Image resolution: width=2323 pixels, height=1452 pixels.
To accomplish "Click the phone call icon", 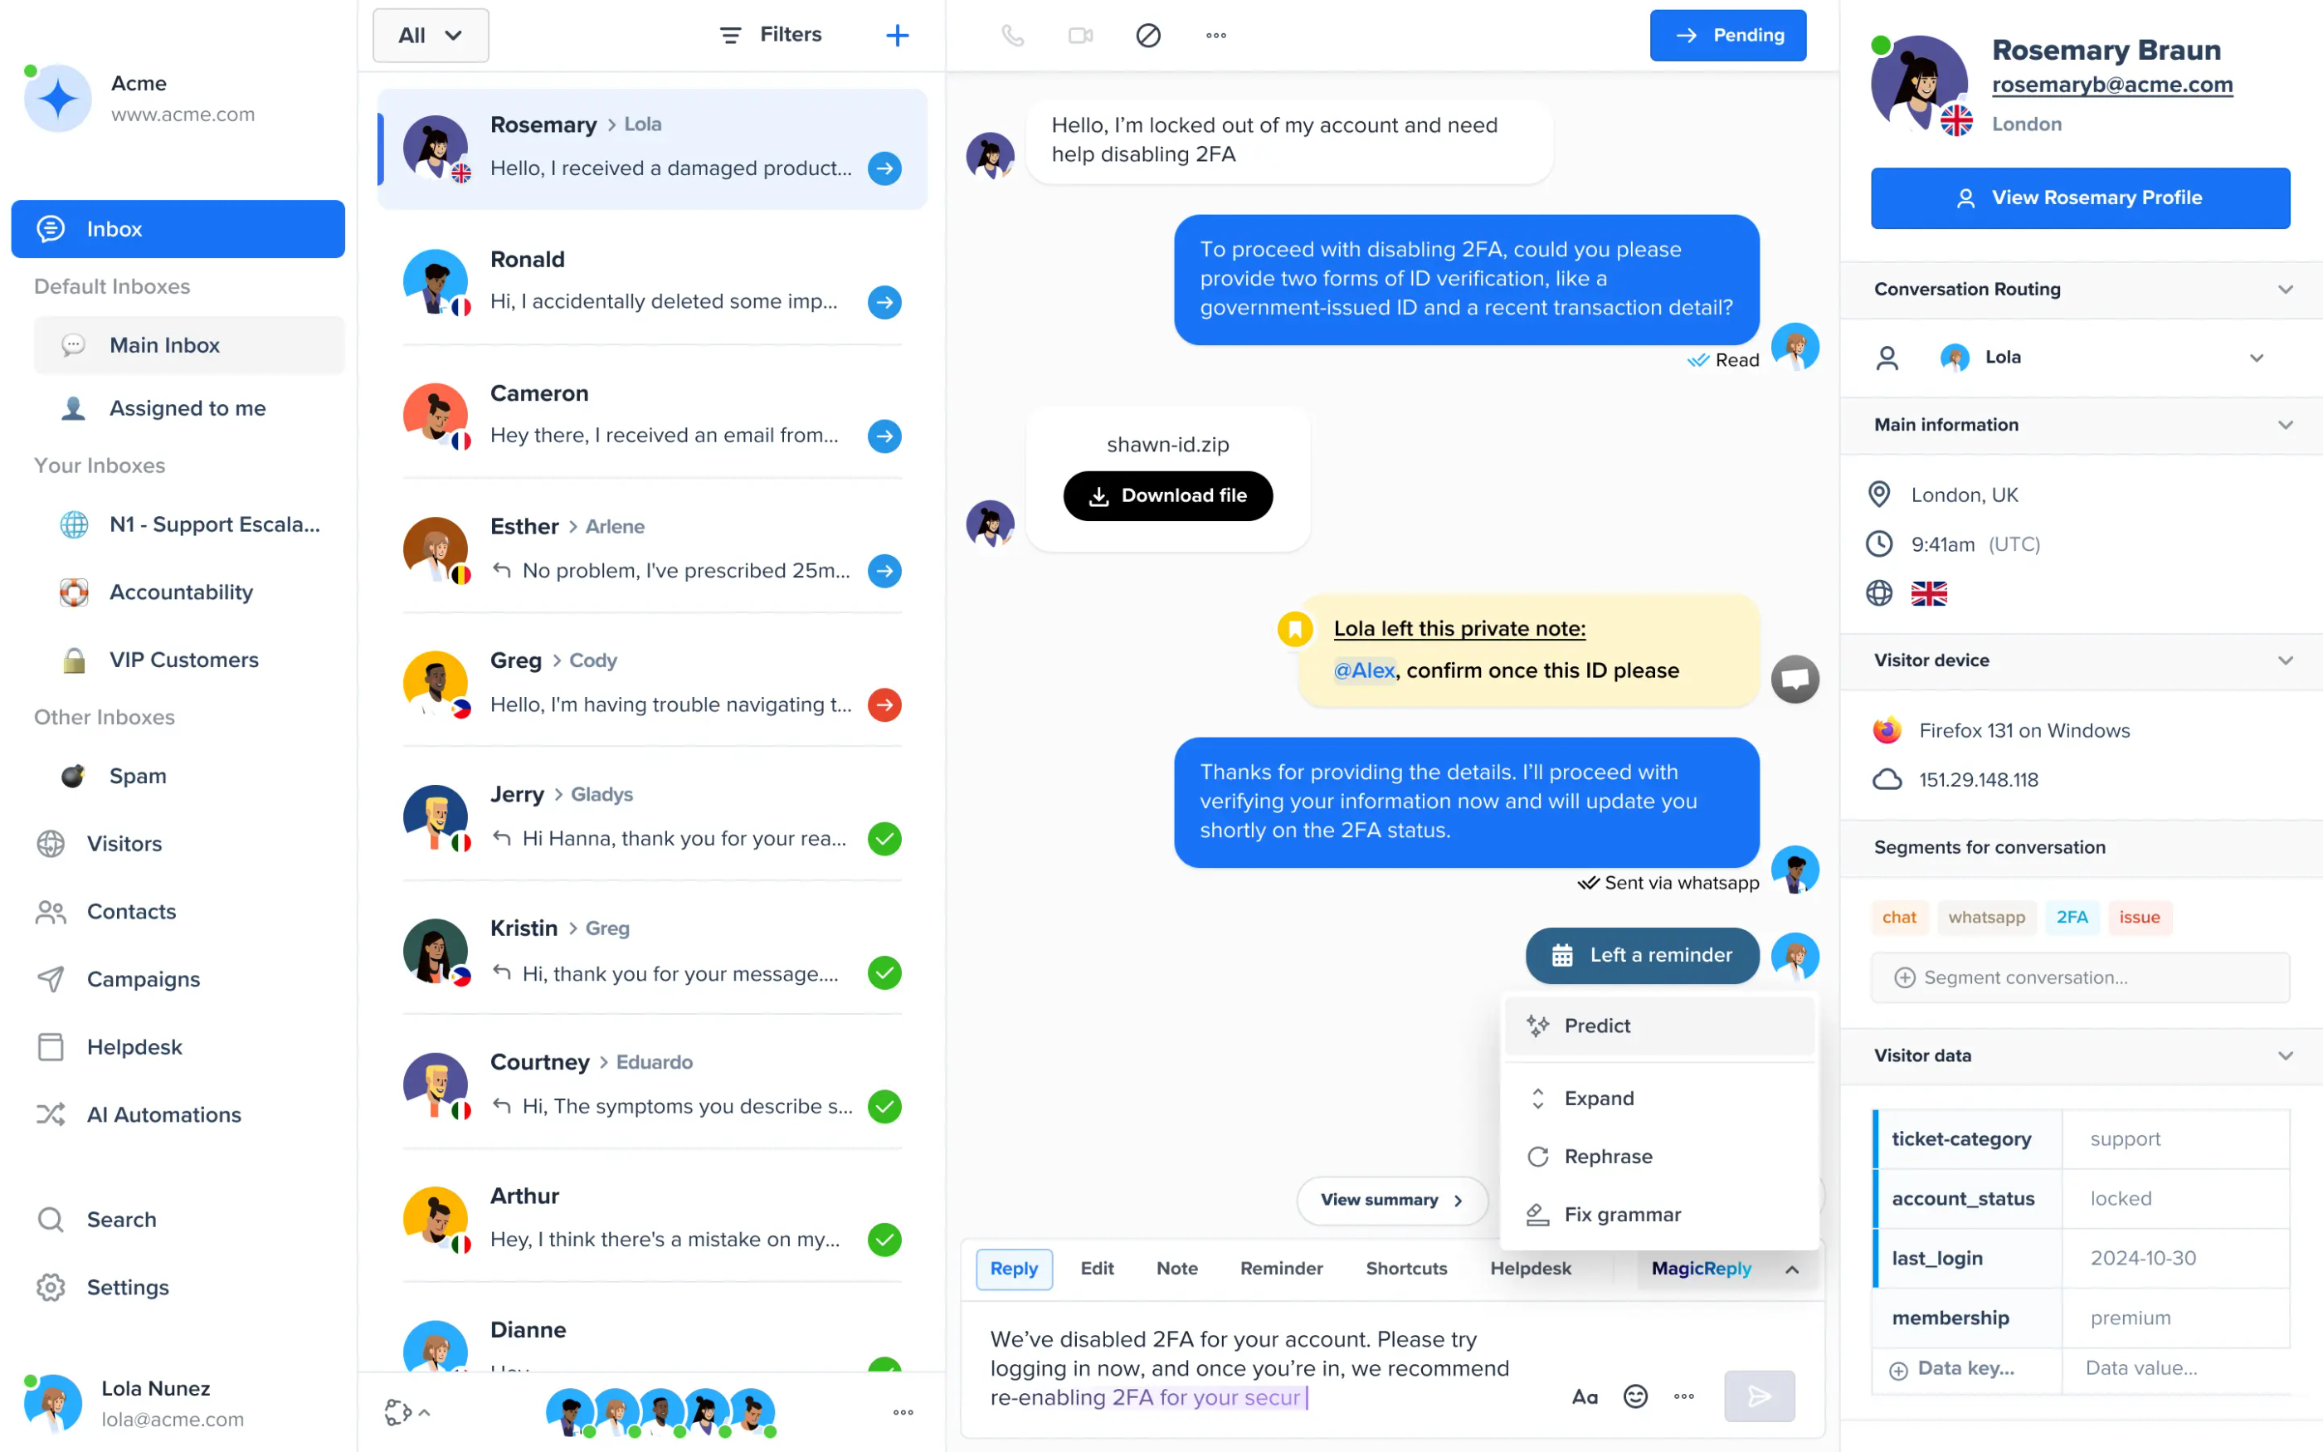I will point(1012,33).
